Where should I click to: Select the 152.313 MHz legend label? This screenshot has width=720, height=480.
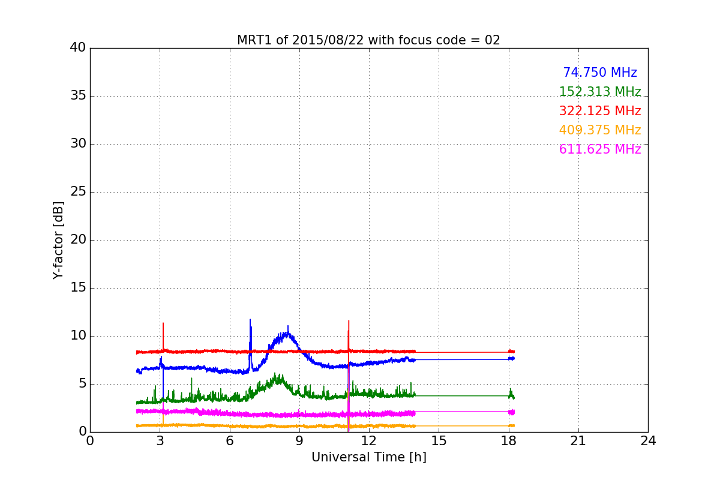pos(600,92)
